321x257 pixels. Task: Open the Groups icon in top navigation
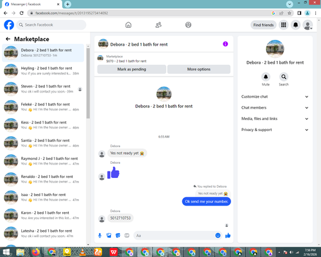[188, 25]
